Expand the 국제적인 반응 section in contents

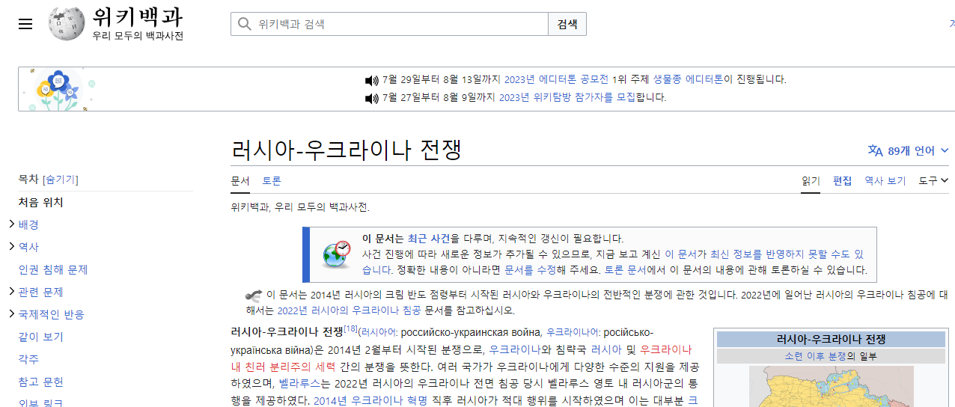click(12, 314)
